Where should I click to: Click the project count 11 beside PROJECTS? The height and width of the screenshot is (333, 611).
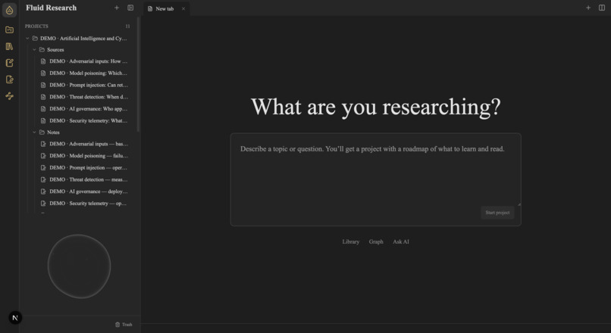[x=127, y=26]
